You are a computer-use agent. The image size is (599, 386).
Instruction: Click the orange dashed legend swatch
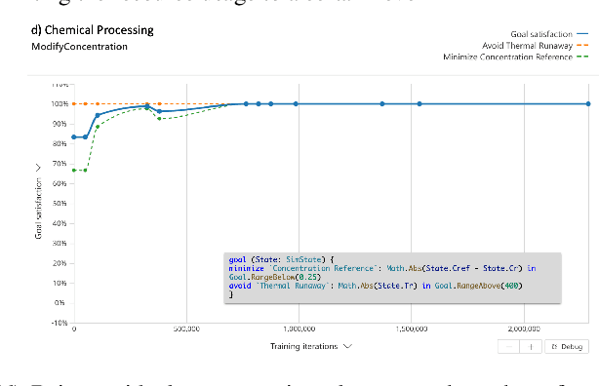click(x=582, y=46)
